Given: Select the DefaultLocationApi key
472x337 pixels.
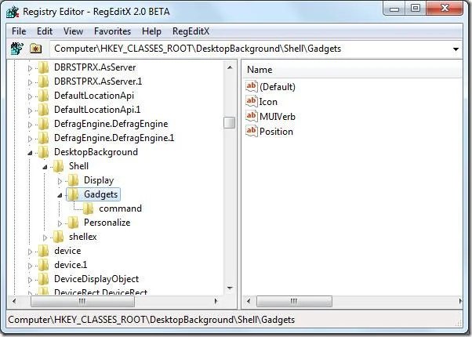Looking at the screenshot, I should [94, 96].
